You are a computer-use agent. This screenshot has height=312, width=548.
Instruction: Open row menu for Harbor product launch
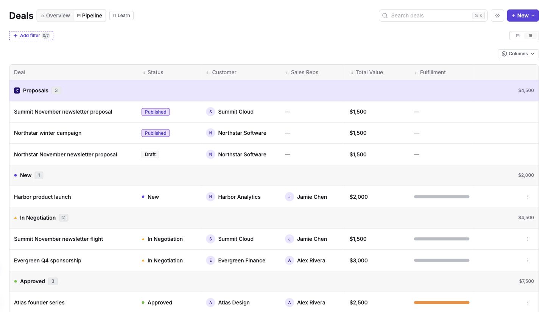pos(528,197)
